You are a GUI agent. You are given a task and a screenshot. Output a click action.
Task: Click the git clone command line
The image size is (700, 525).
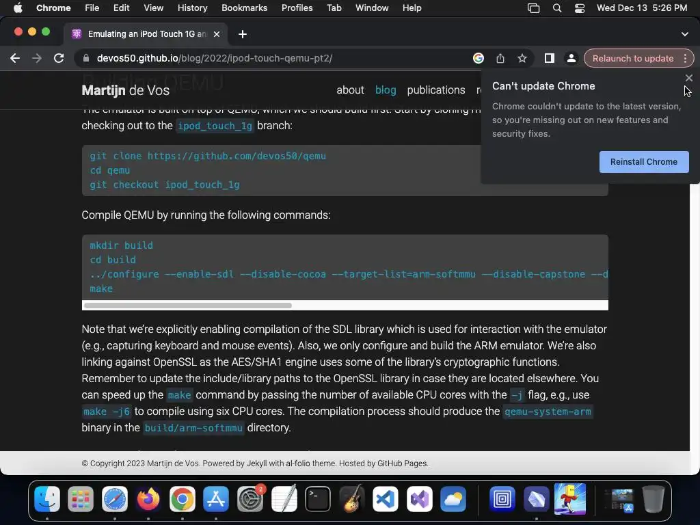coord(208,156)
